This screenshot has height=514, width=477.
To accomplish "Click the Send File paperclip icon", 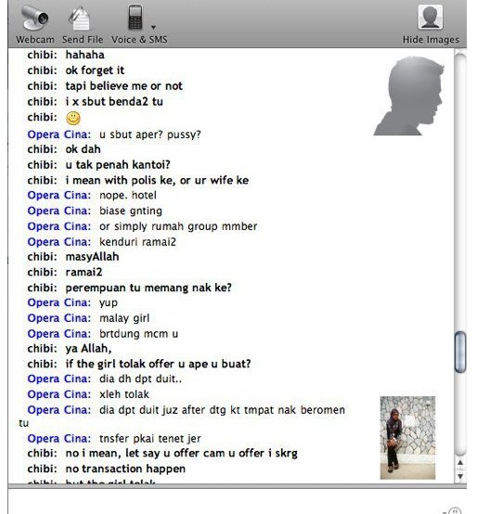I will (79, 18).
